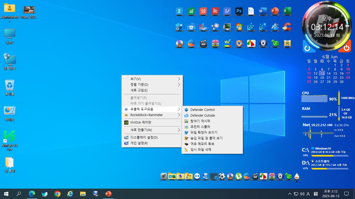Launch FastStone Image Viewer eye icon

tap(239, 43)
